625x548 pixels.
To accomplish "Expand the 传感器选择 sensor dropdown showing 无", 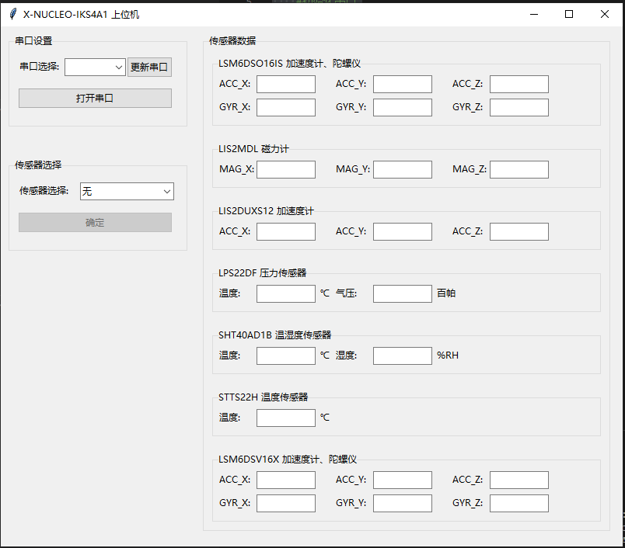I will 127,191.
